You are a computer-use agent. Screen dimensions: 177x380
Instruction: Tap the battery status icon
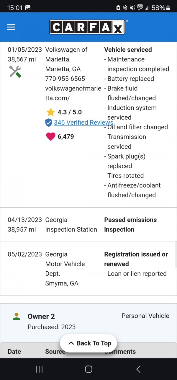click(x=168, y=8)
